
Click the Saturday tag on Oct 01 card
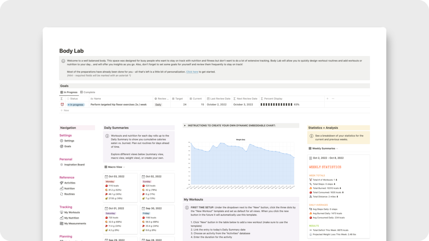click(110, 213)
